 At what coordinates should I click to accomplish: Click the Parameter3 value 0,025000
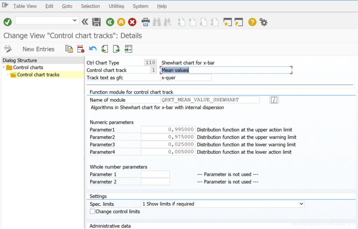[x=168, y=144]
